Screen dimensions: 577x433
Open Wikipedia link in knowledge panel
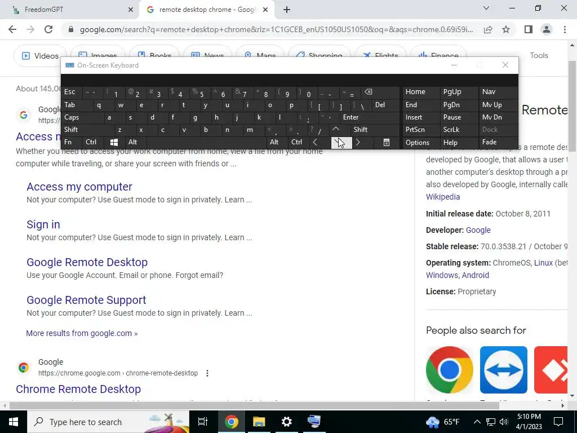point(443,197)
